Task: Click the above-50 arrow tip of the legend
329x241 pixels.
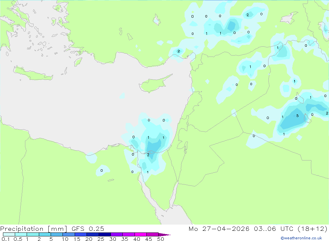Action: point(164,234)
